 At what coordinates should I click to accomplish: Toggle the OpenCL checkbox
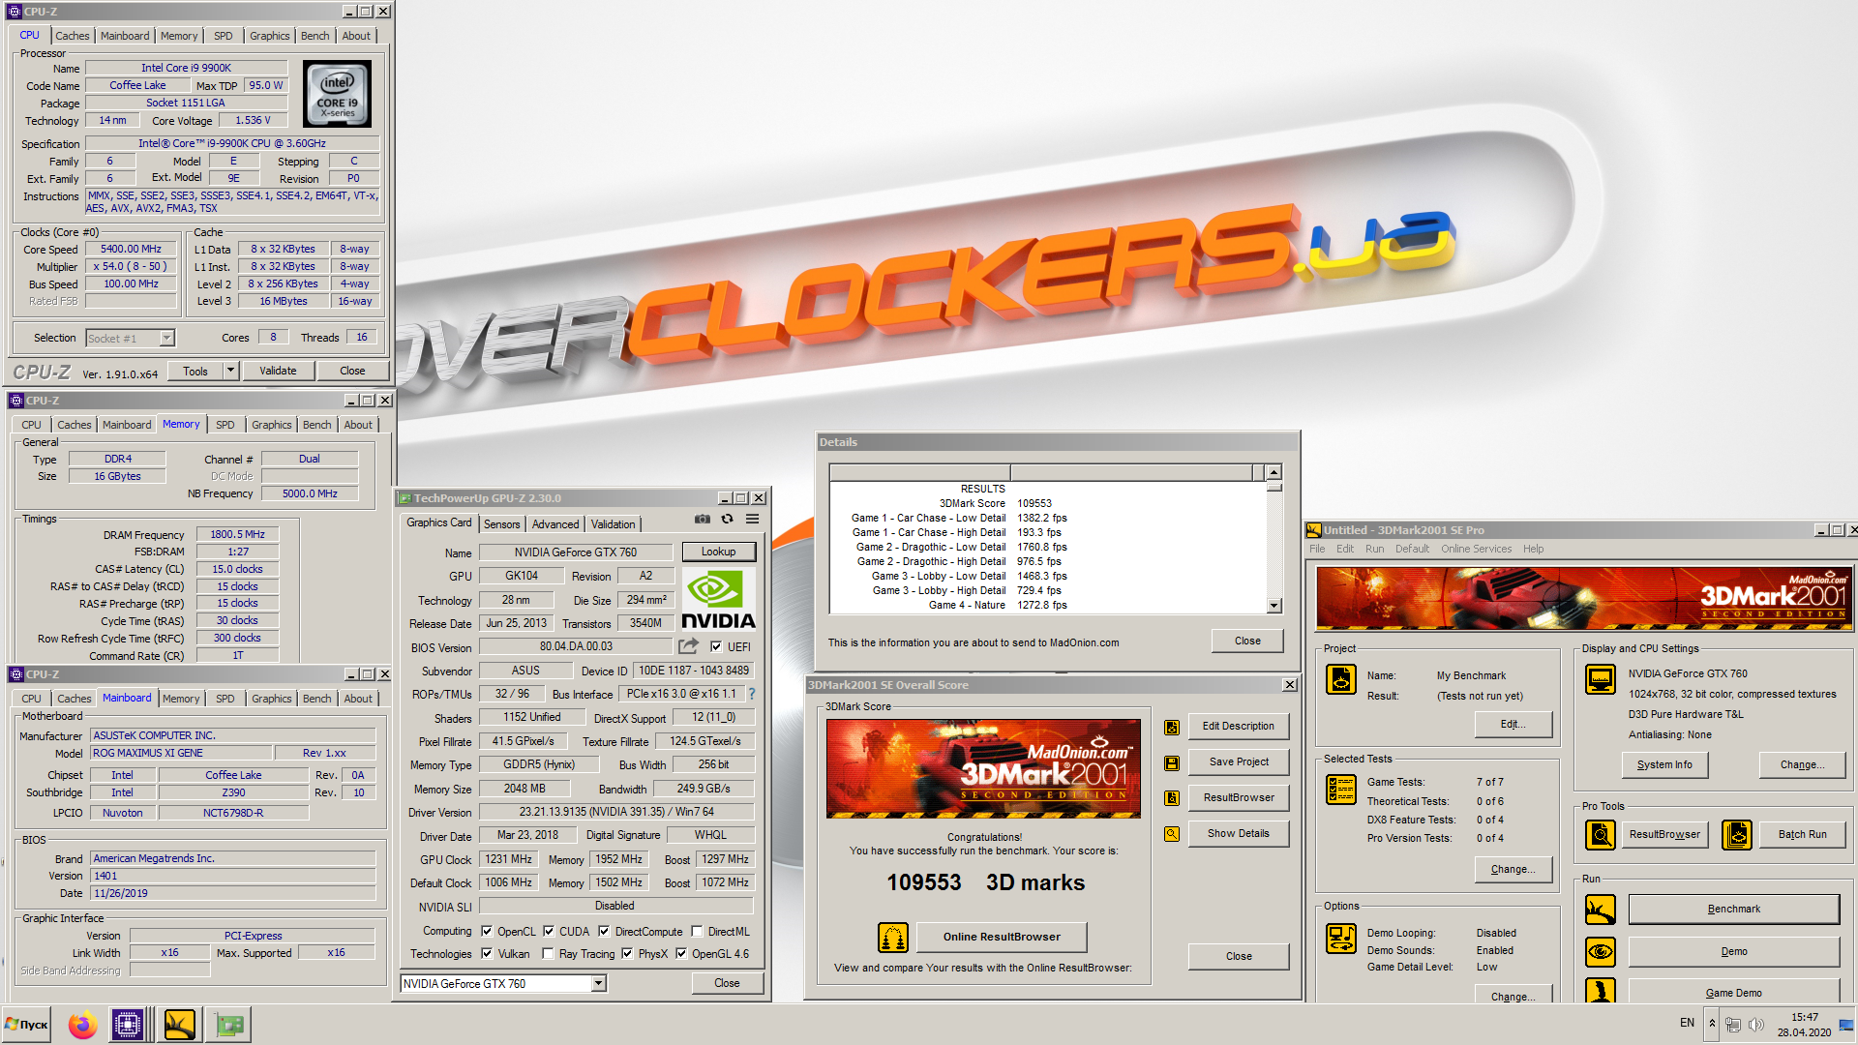click(x=487, y=932)
